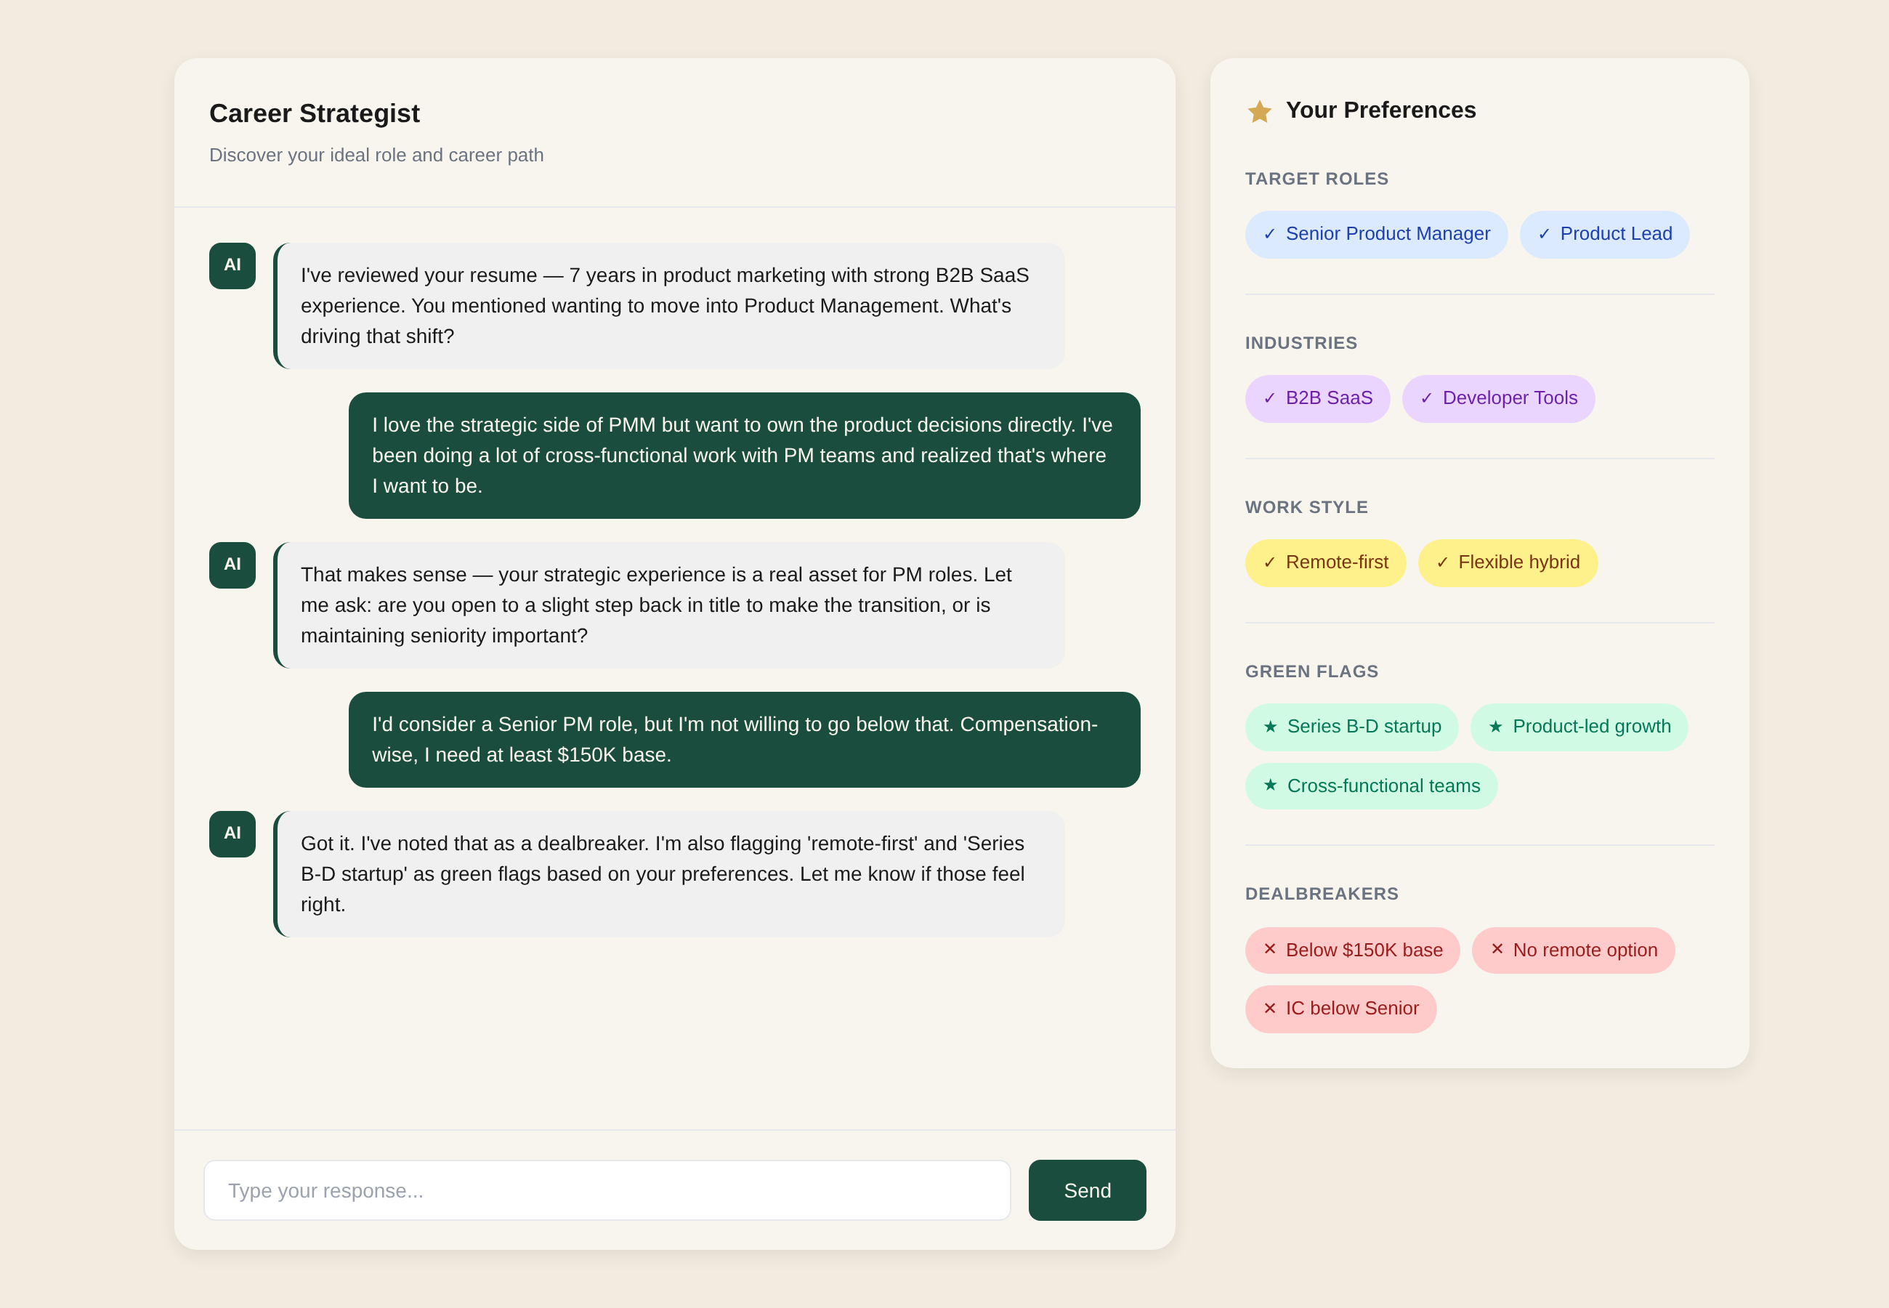
Task: Focus the Type your response input field
Action: (606, 1190)
